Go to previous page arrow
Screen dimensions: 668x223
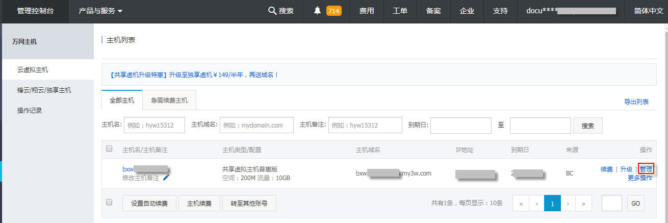536,203
